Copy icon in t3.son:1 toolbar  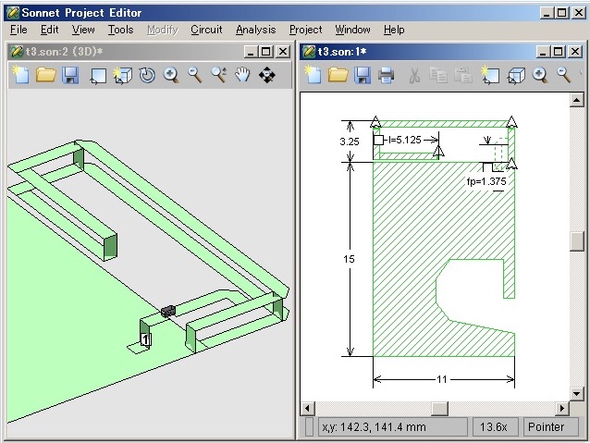coord(438,75)
